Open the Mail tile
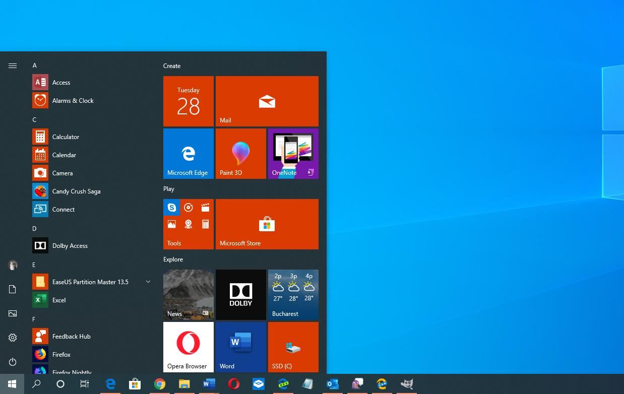 point(267,101)
